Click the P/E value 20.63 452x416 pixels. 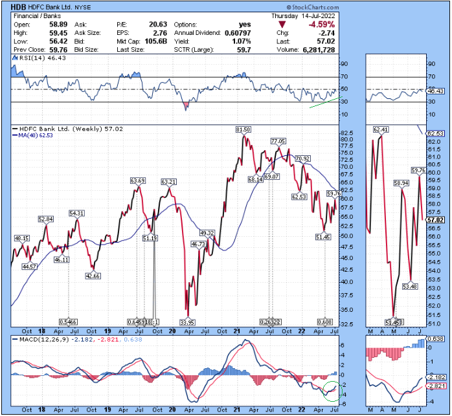(x=158, y=25)
